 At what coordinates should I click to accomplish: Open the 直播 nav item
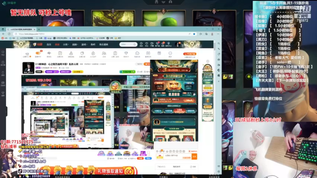tap(57, 44)
